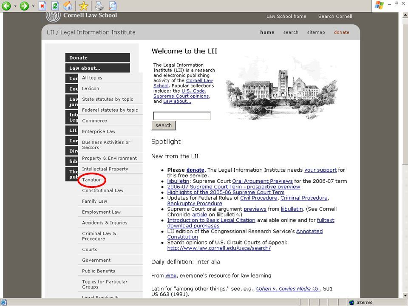Viewport: 408px width, 306px height.
Task: Choose State statutes by topic
Action: pos(110,99)
